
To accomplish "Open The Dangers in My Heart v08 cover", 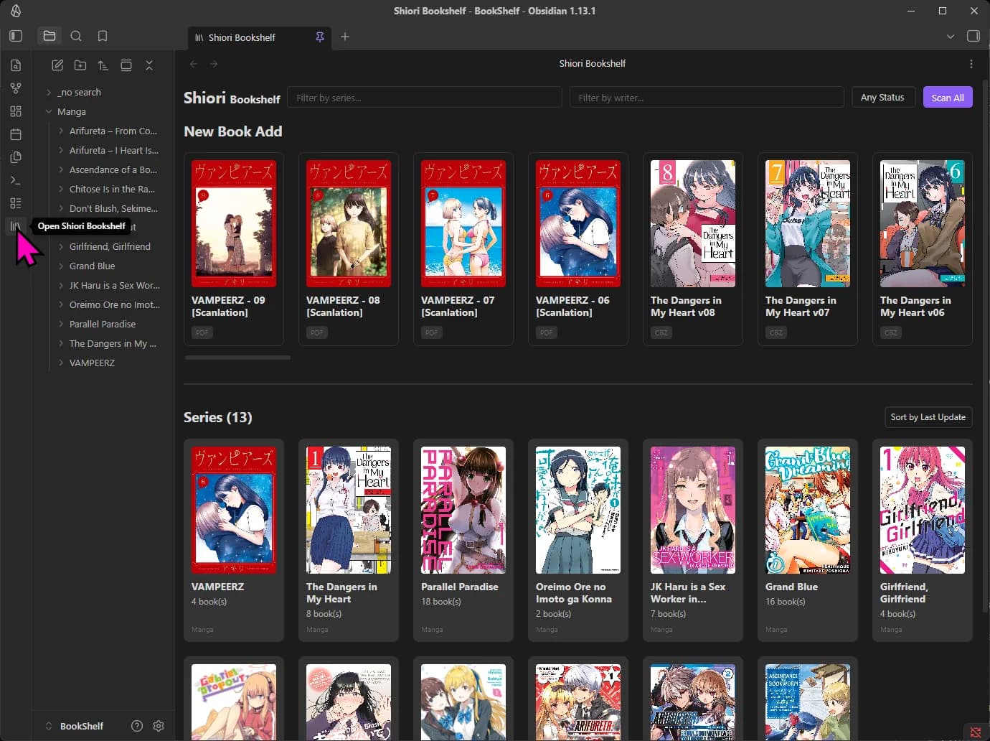I will (693, 223).
